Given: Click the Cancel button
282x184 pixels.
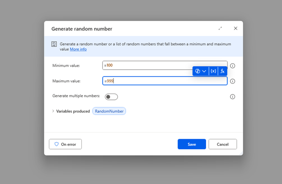Looking at the screenshot, I should (x=223, y=144).
